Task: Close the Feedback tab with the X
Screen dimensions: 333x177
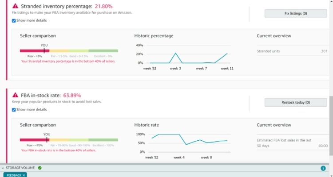Action: [x=24, y=175]
